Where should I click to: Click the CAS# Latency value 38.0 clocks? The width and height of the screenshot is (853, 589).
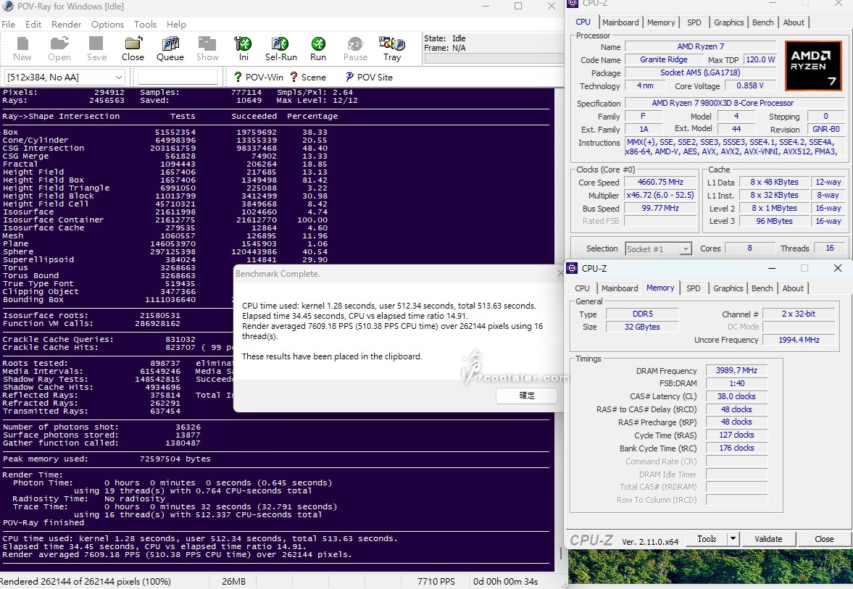click(736, 396)
